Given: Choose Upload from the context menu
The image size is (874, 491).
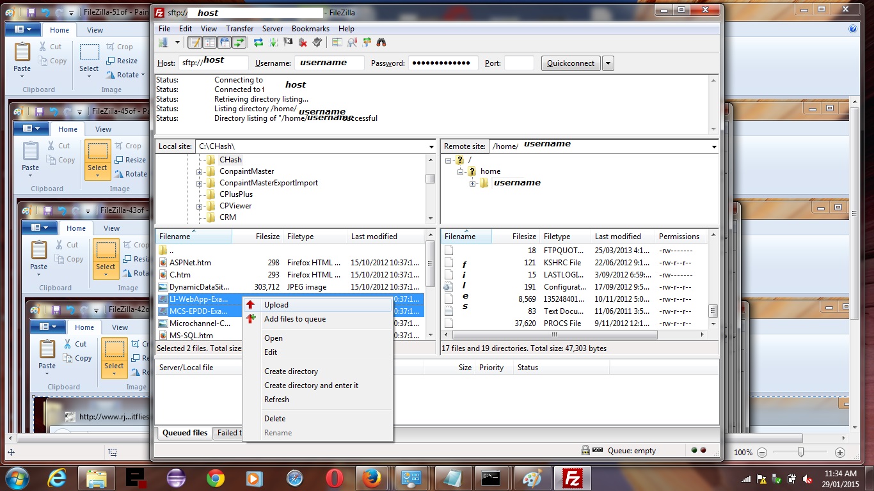Looking at the screenshot, I should point(318,305).
